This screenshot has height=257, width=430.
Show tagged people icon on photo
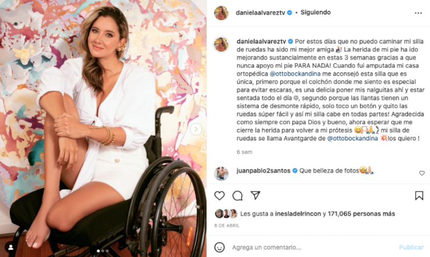pos(11,247)
